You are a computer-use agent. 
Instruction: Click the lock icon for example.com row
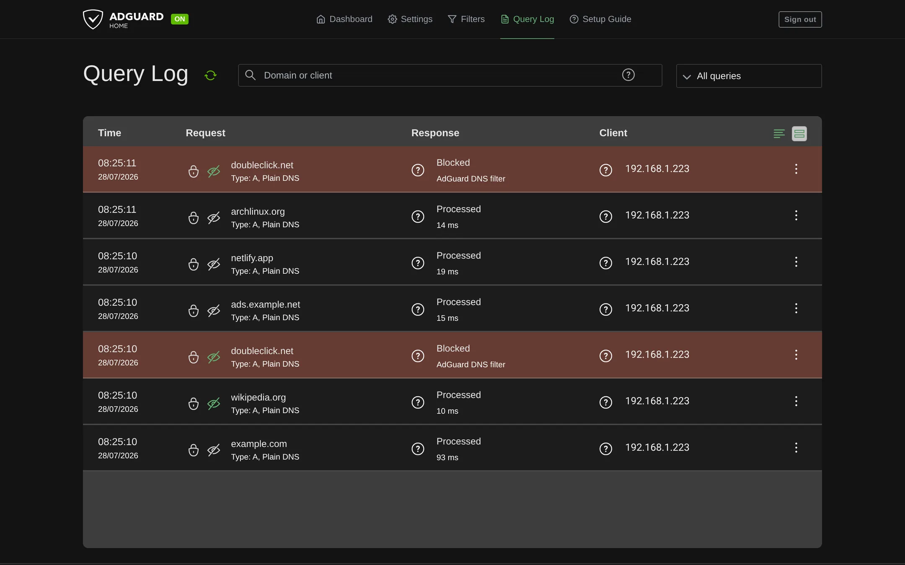point(193,450)
